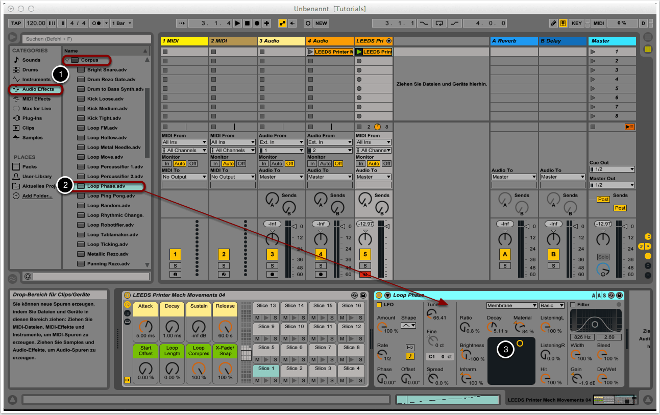Open the Master Out dropdown
This screenshot has width=660, height=415.
point(612,185)
